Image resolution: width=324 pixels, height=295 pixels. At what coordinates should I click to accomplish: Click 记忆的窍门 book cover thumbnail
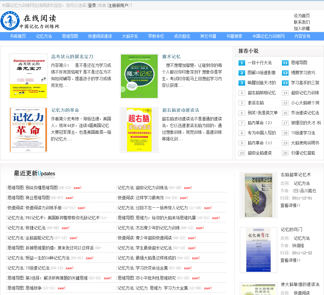(x=258, y=250)
